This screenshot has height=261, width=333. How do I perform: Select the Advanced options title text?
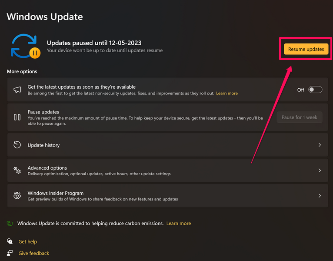[x=47, y=168]
